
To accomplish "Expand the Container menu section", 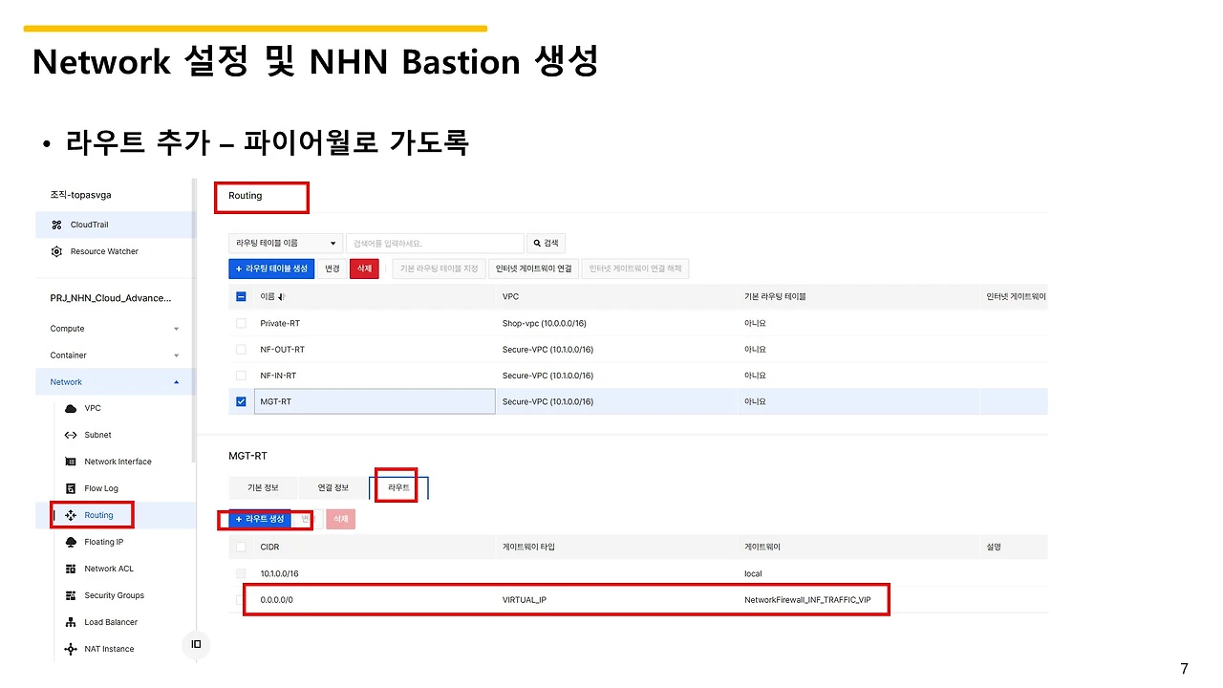I will click(115, 355).
